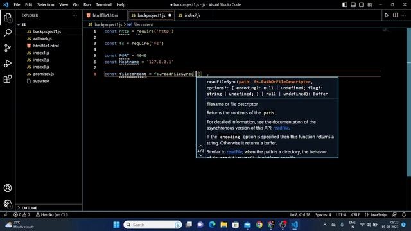Follow the first readFile link in tooltip
The height and width of the screenshot is (231, 411).
(x=281, y=128)
